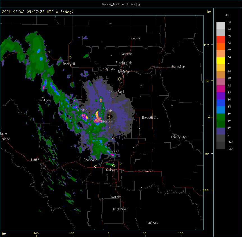Viewport: 242px width, 237px height.
Task: Click the yellow diamond marker beside RockyMH
Action: (x=70, y=57)
